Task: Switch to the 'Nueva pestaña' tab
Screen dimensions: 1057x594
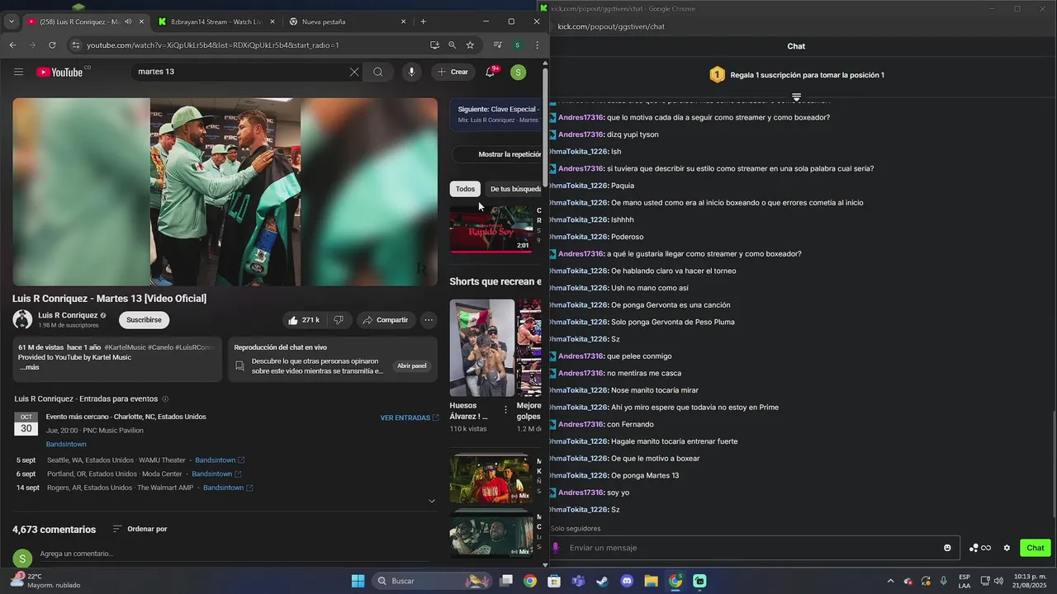Action: [342, 21]
